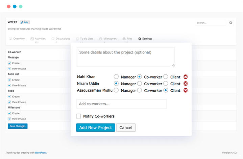Click into the project details text area
Screen dimensions: 243x159
pos(126,57)
